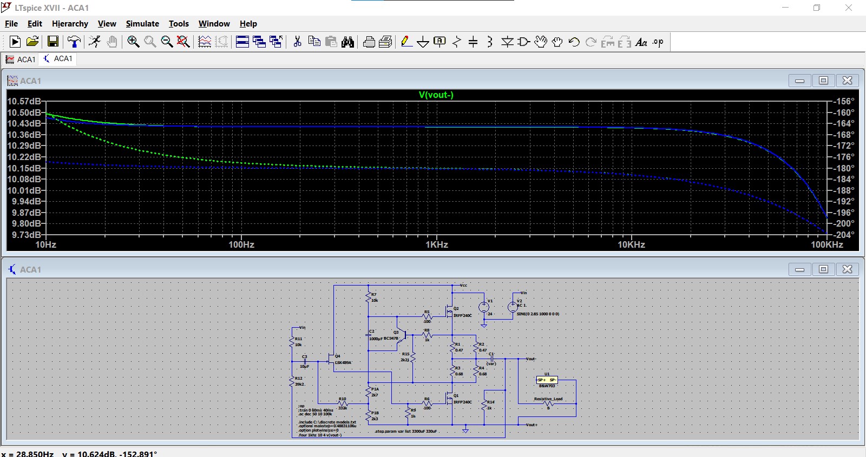Place a capacitor using the Capacitor tool
The width and height of the screenshot is (866, 457).
pos(473,42)
